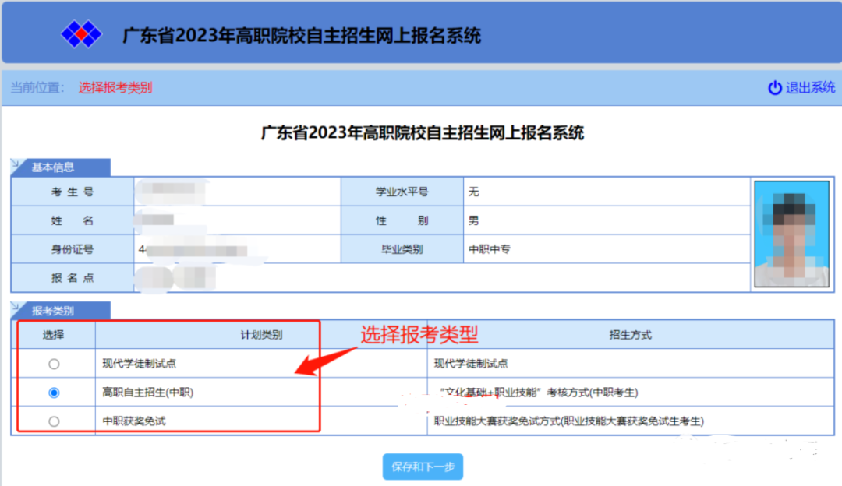Image resolution: width=842 pixels, height=486 pixels.
Task: Select the 高职自主招生(中职) radio button
Action: (53, 393)
